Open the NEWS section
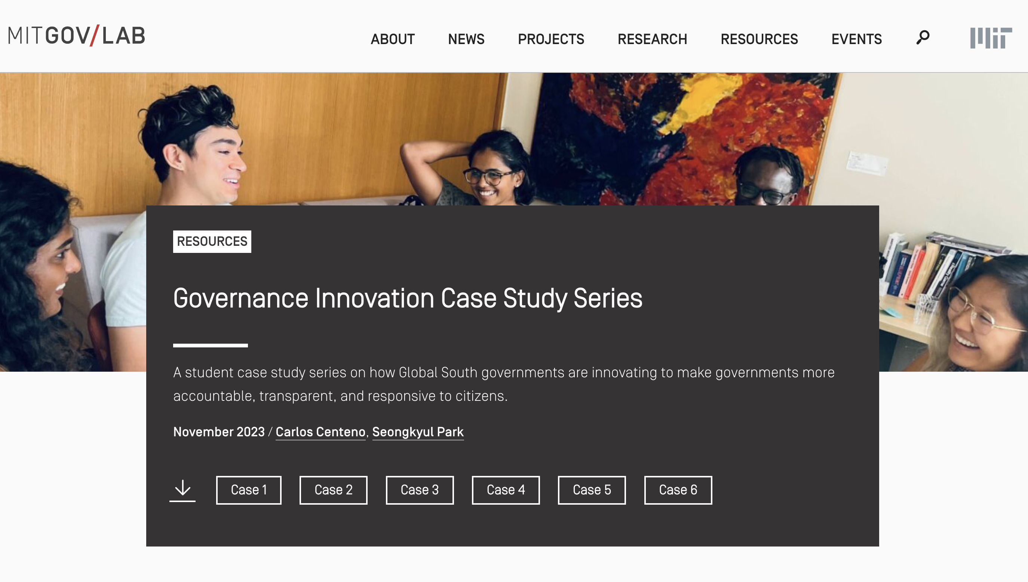Image resolution: width=1028 pixels, height=582 pixels. [x=466, y=39]
